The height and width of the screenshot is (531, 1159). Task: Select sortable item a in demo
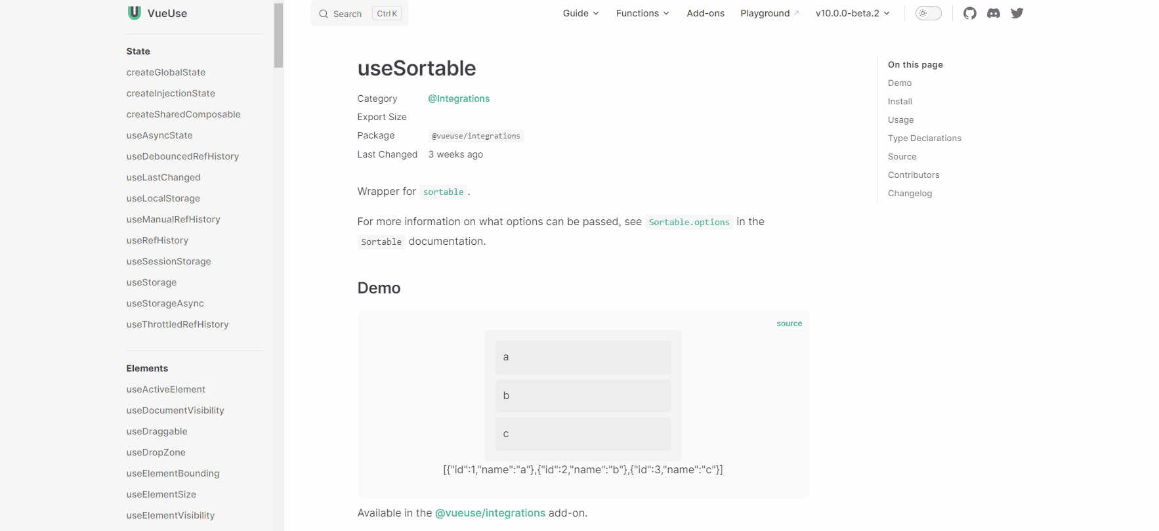click(583, 357)
